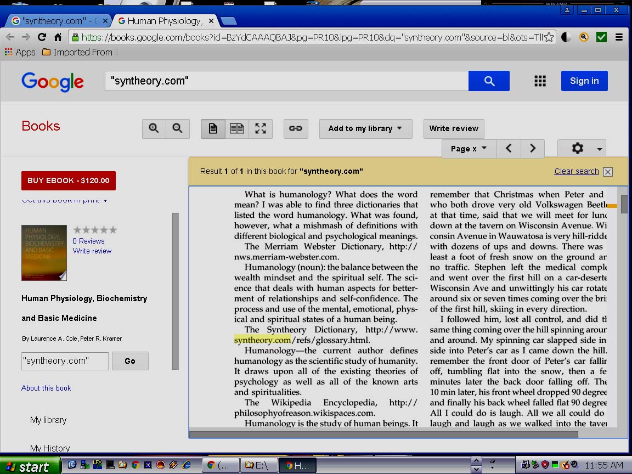Click the Buy Ebook - $120.00 button
Screen dimensions: 632x474
point(69,180)
